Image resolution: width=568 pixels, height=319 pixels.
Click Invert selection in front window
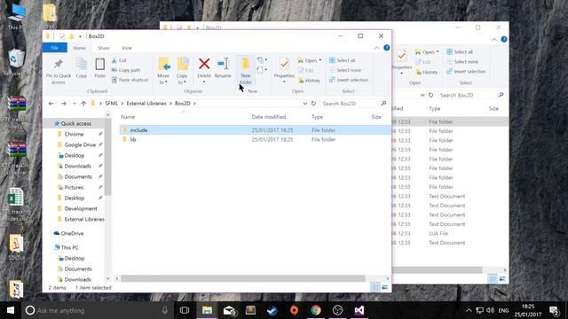349,80
